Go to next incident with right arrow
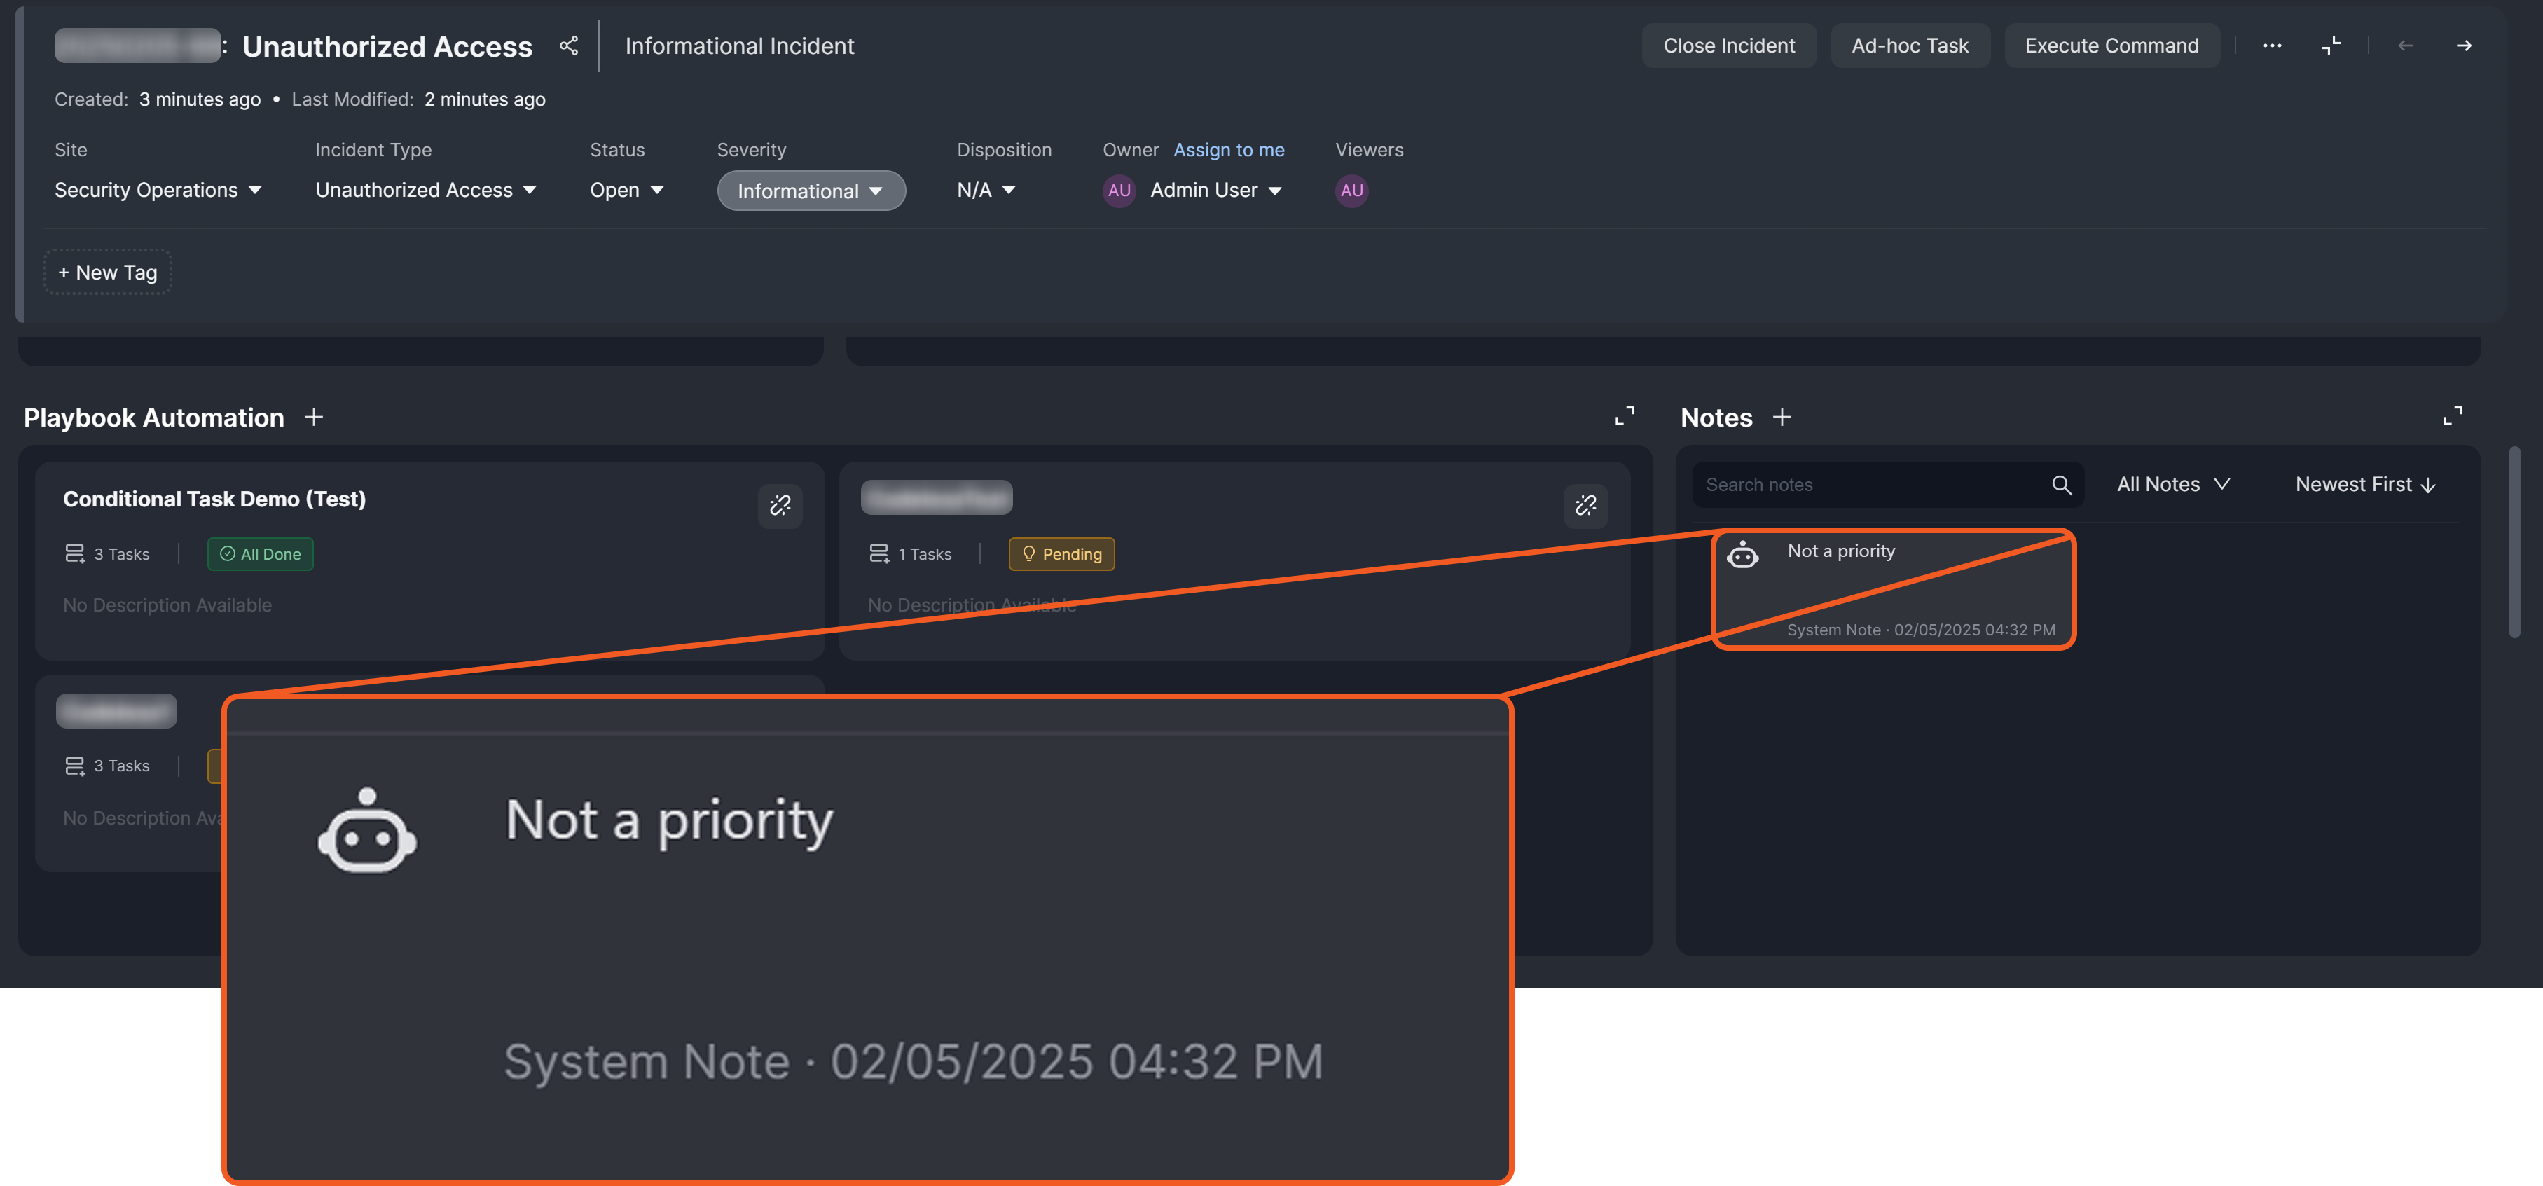The image size is (2543, 1186). pyautogui.click(x=2464, y=46)
